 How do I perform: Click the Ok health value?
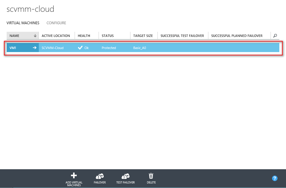pyautogui.click(x=86, y=48)
